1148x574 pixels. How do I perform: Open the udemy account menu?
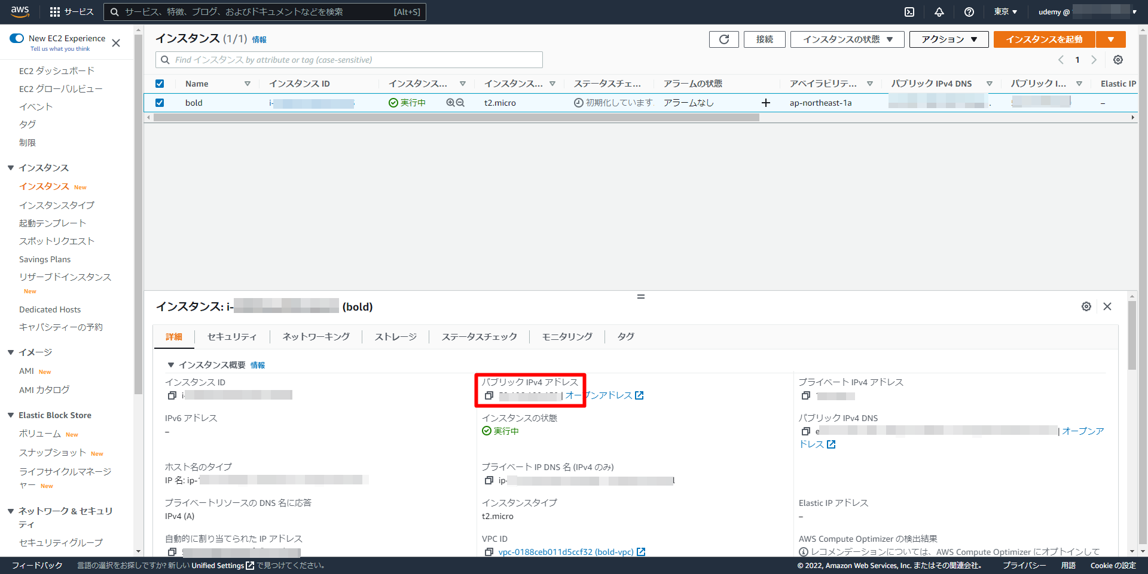point(1087,12)
